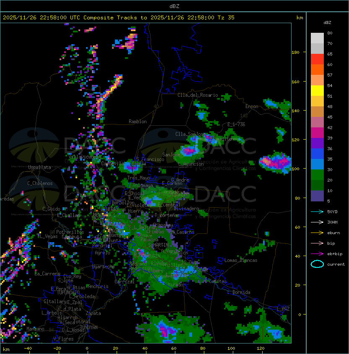Click the 50YD legend label
Image resolution: width=349 pixels, height=354 pixels.
(x=332, y=212)
